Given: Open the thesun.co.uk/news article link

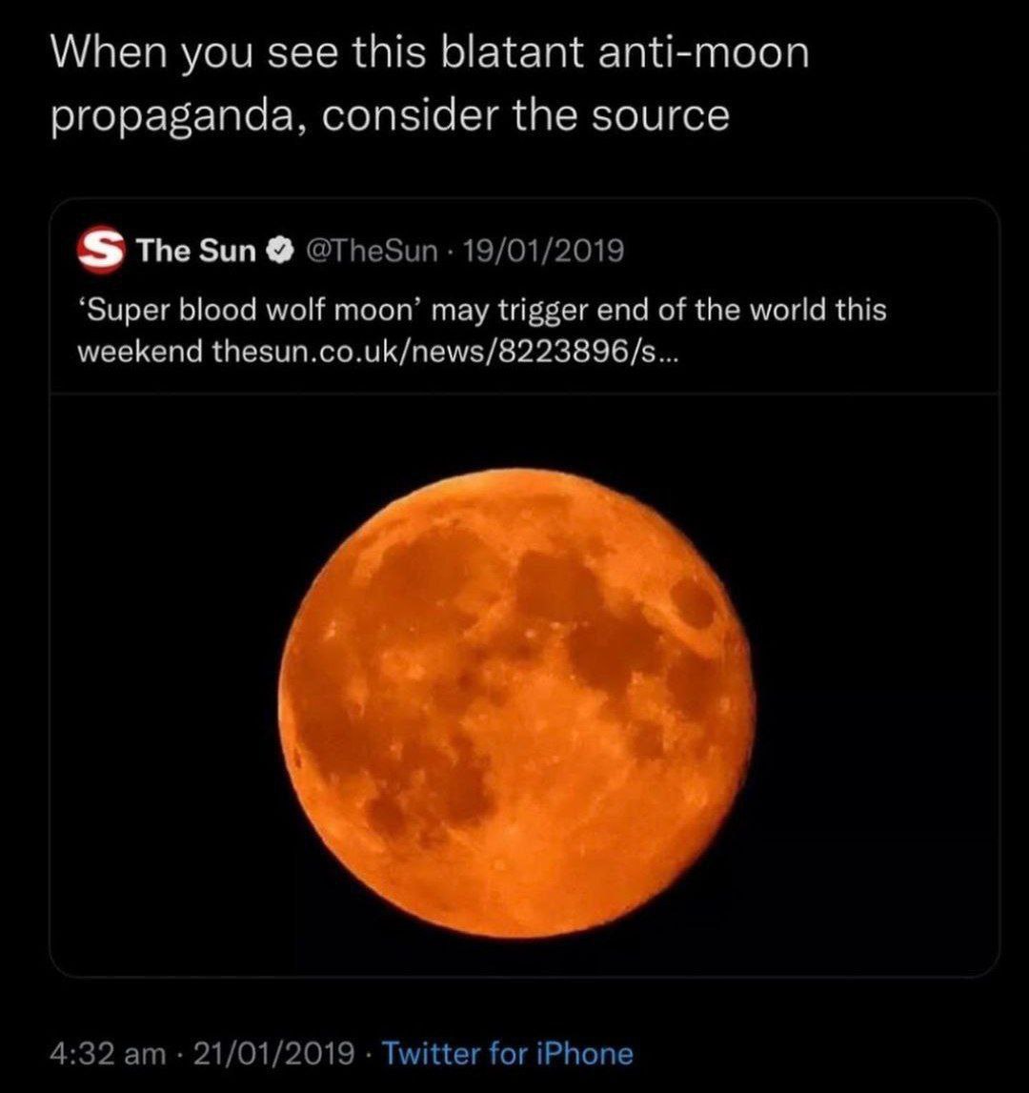Looking at the screenshot, I should pyautogui.click(x=446, y=352).
